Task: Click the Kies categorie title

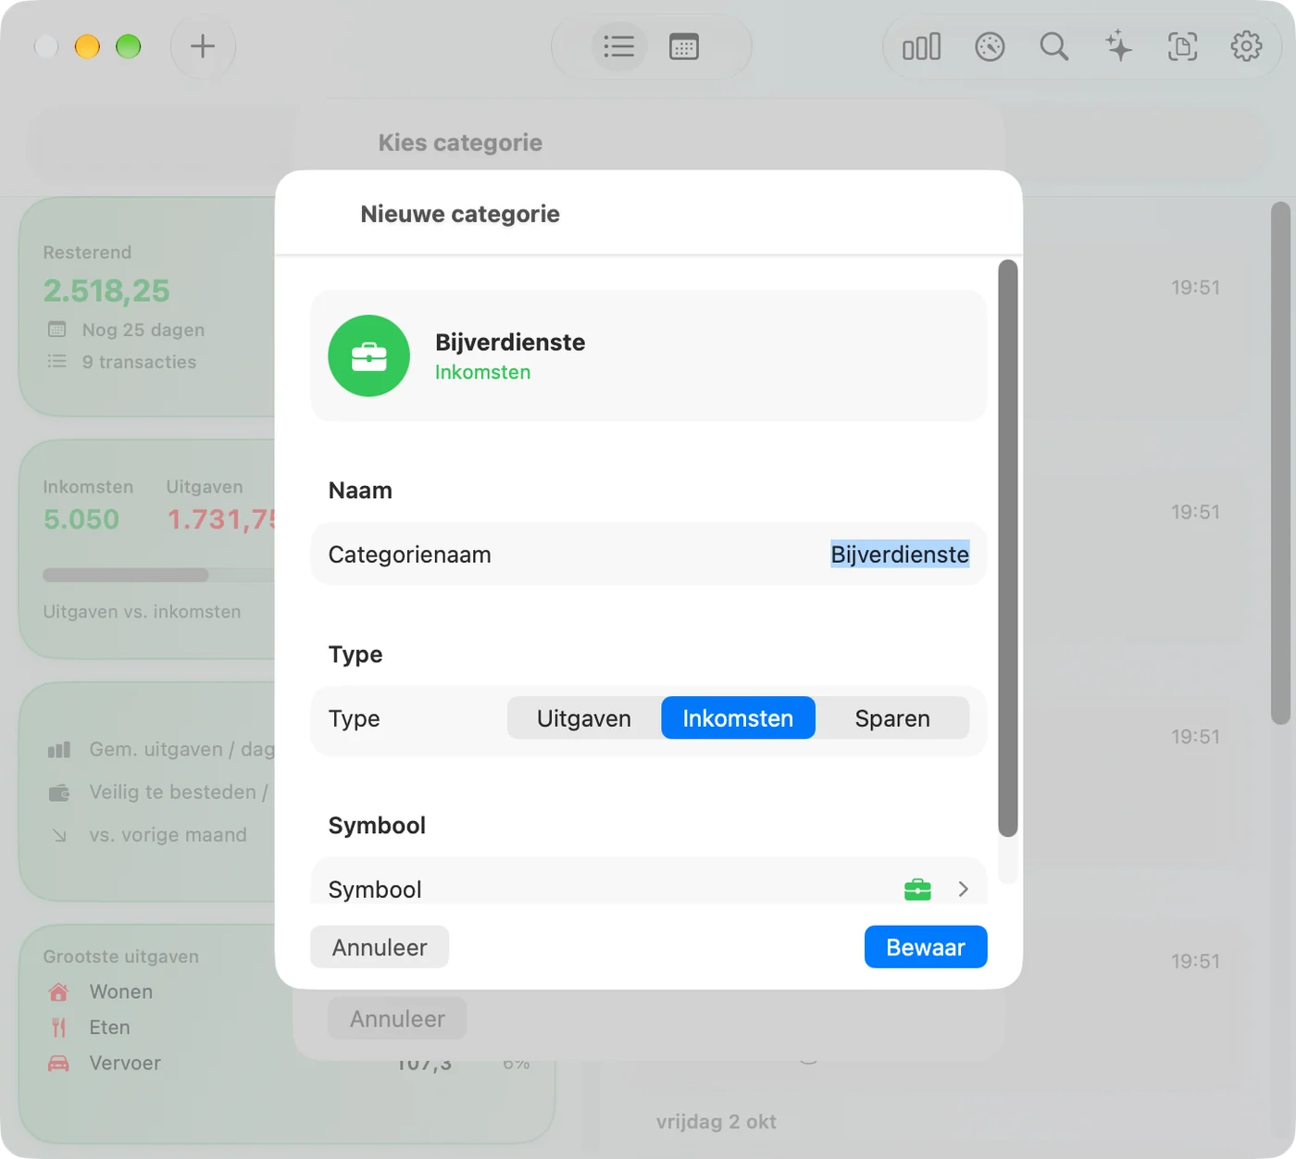Action: [460, 143]
